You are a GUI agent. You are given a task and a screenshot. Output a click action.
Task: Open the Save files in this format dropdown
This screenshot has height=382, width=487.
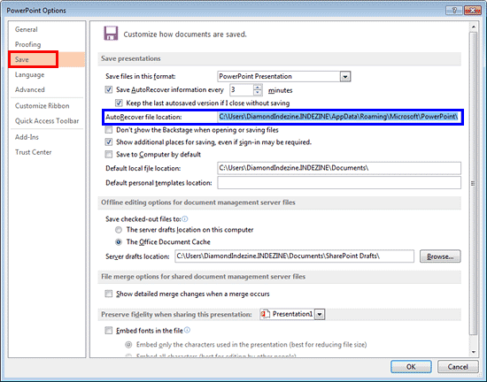tap(345, 76)
